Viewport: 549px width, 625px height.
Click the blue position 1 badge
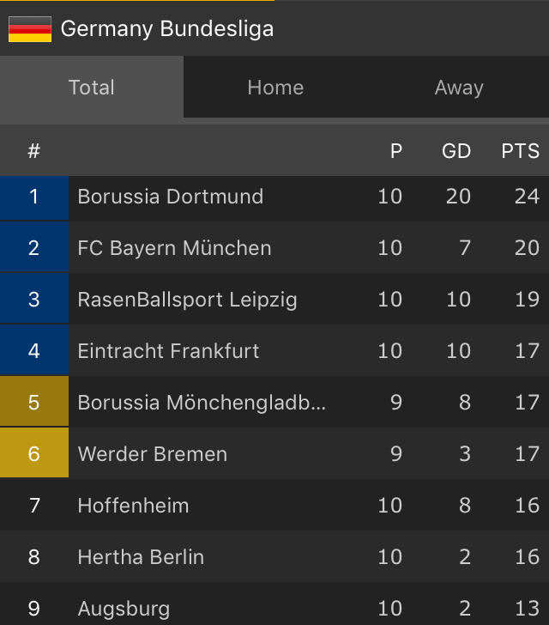pyautogui.click(x=34, y=197)
